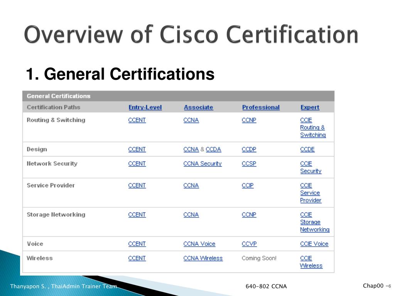The width and height of the screenshot is (395, 296).
Task: Click CCENT in the Service Provider row
Action: coord(137,185)
